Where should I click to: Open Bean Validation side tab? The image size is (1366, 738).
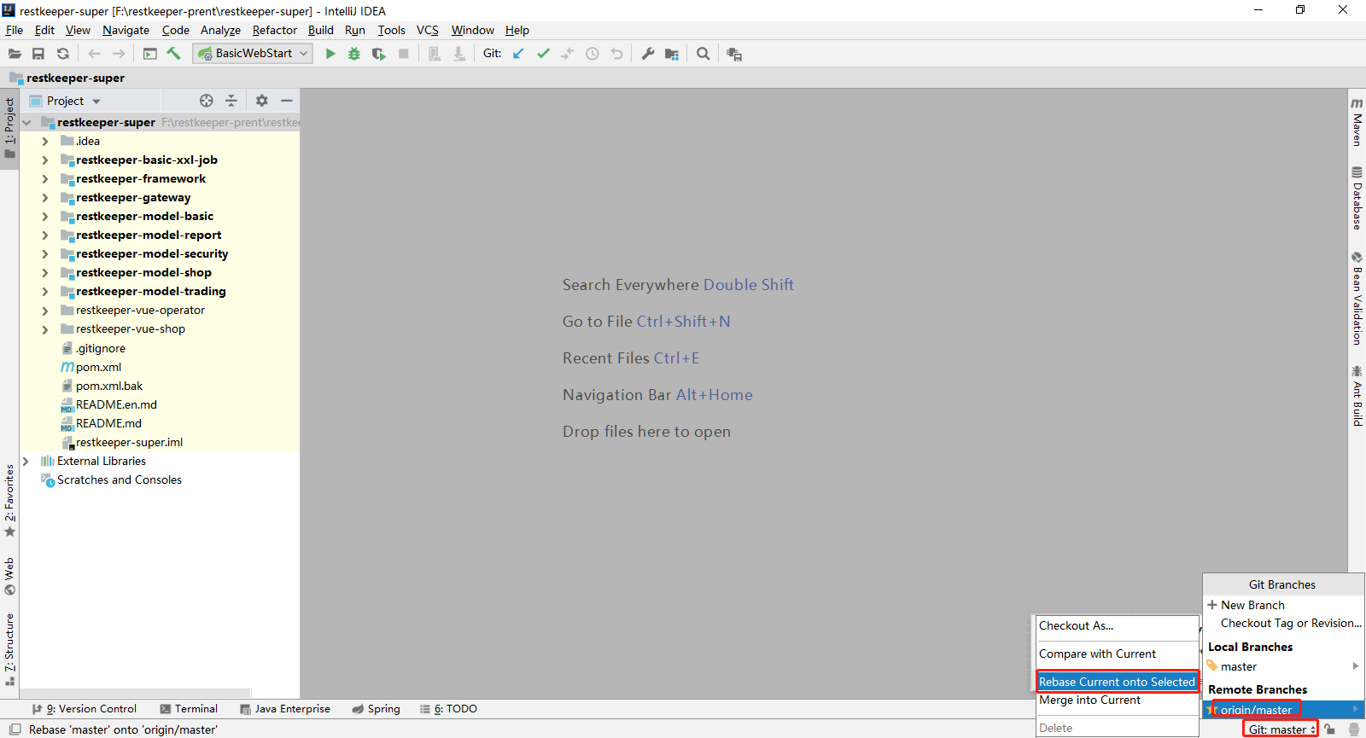(x=1357, y=298)
